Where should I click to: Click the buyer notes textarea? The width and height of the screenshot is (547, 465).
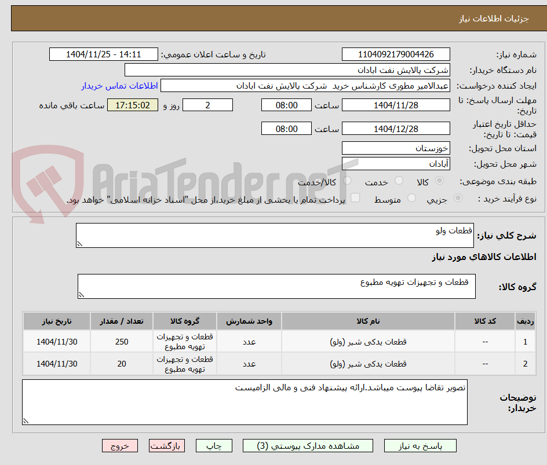pyautogui.click(x=245, y=402)
